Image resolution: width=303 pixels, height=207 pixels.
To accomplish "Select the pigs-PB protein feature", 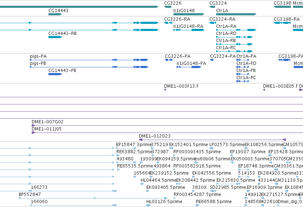I will [89, 67].
